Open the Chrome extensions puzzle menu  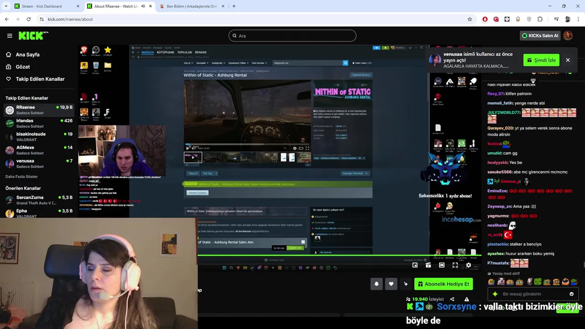pyautogui.click(x=540, y=19)
